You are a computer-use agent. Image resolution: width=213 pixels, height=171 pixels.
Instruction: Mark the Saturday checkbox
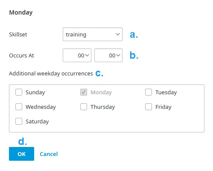click(19, 121)
